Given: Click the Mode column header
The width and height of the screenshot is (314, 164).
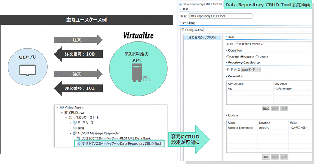Looking at the screenshot, I should (232, 123).
